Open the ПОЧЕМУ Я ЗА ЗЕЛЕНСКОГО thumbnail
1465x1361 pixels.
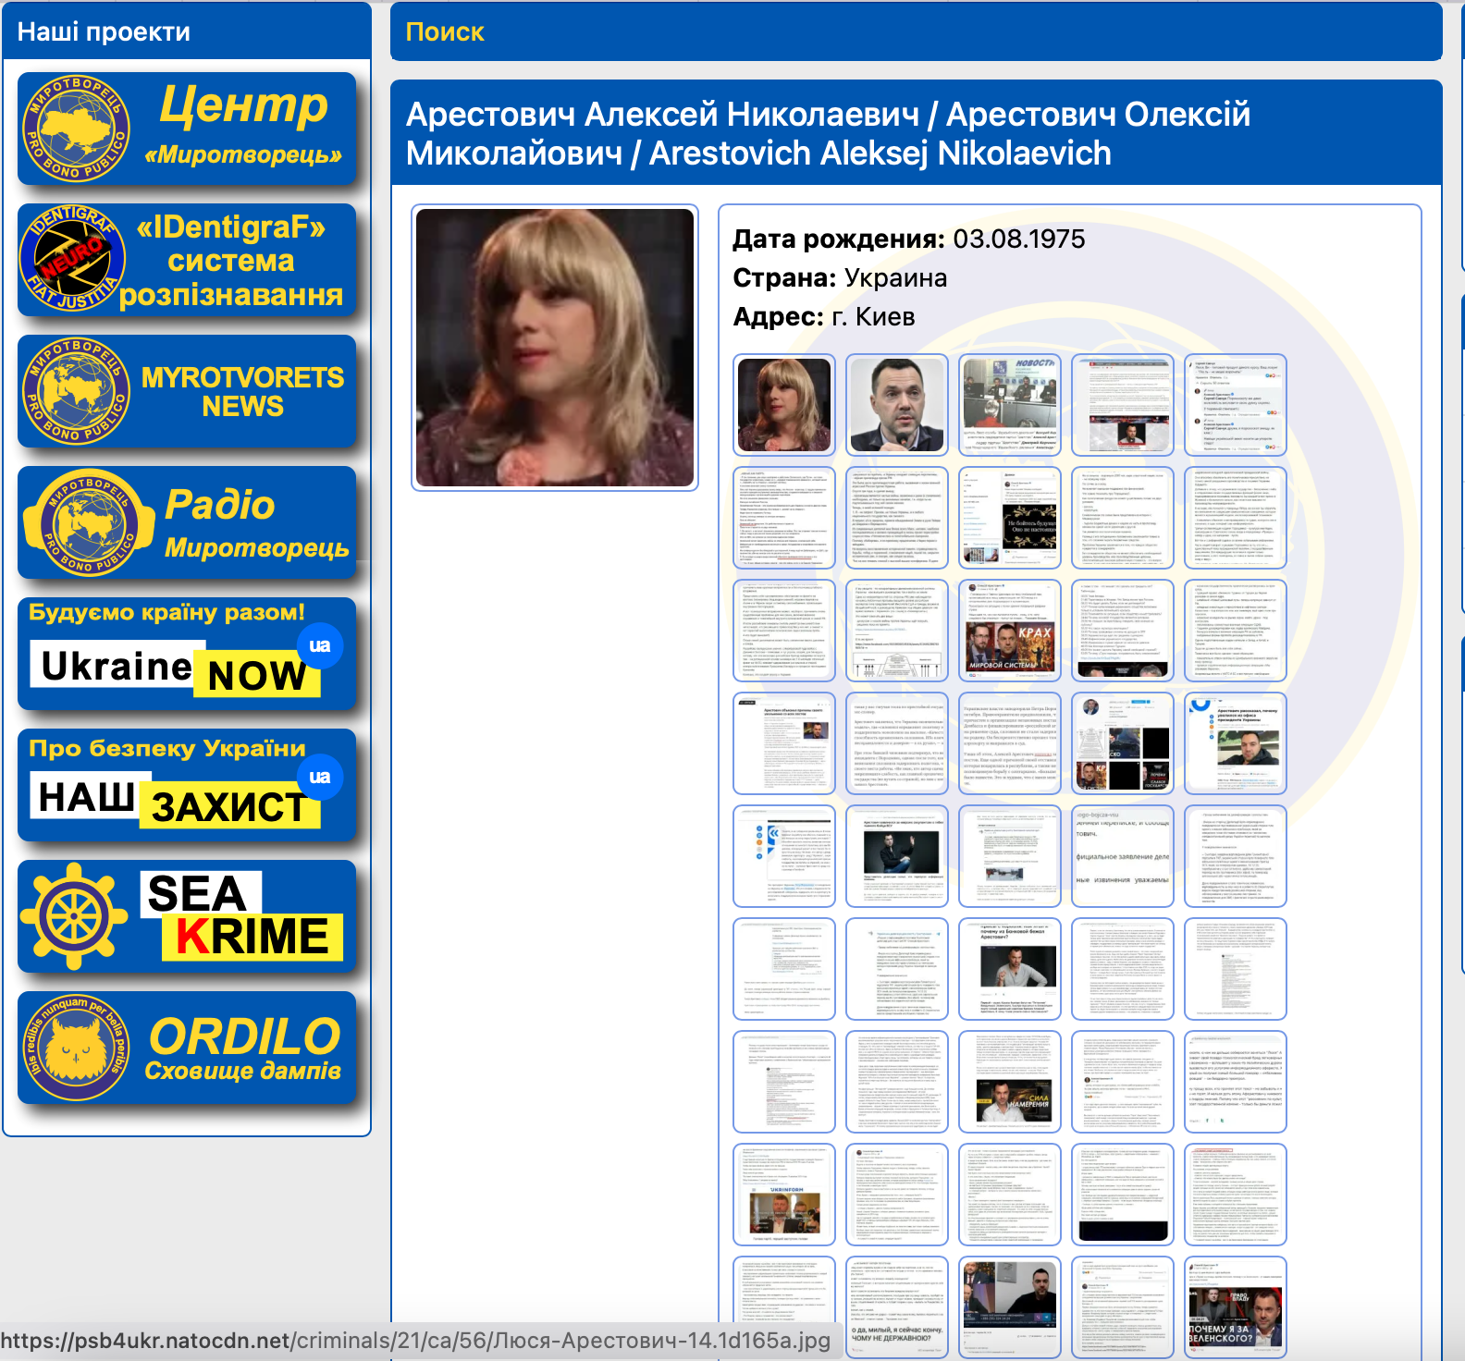(x=1235, y=1307)
